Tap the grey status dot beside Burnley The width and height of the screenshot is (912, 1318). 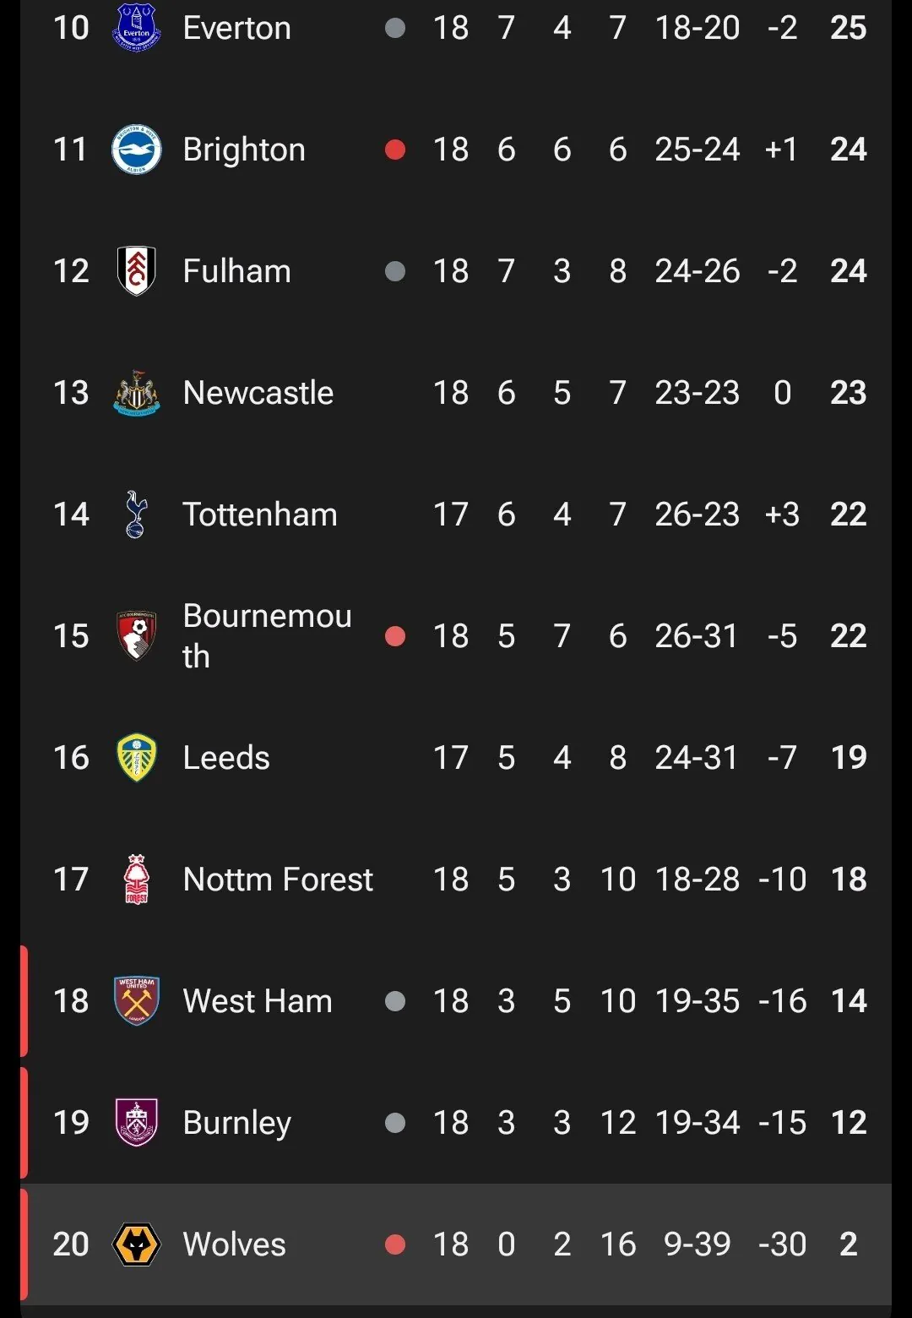tap(395, 1123)
